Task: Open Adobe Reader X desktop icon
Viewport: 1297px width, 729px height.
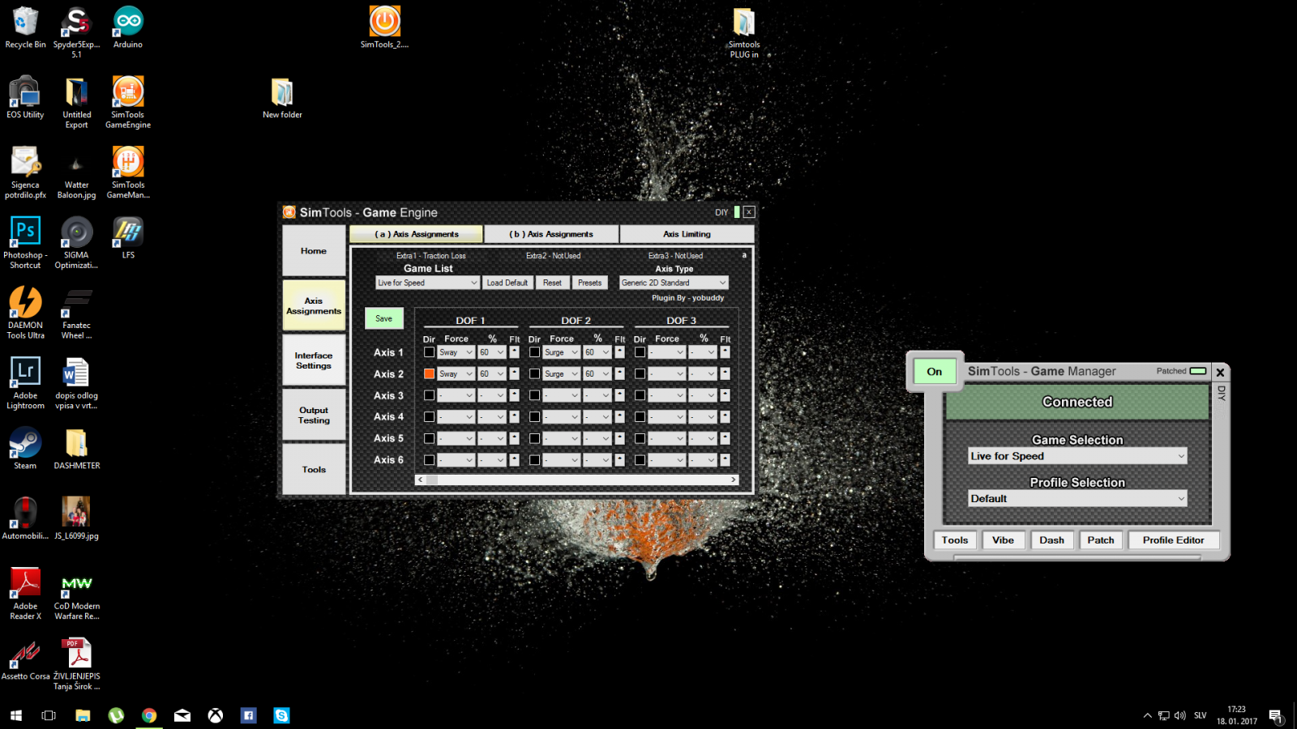Action: [25, 594]
